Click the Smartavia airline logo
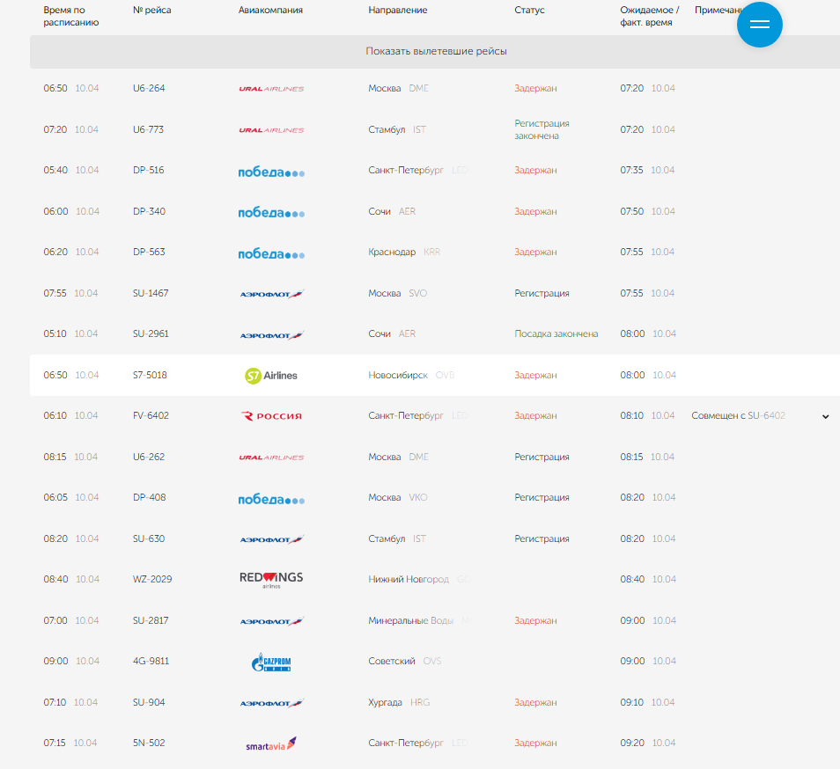This screenshot has width=840, height=769. click(271, 743)
